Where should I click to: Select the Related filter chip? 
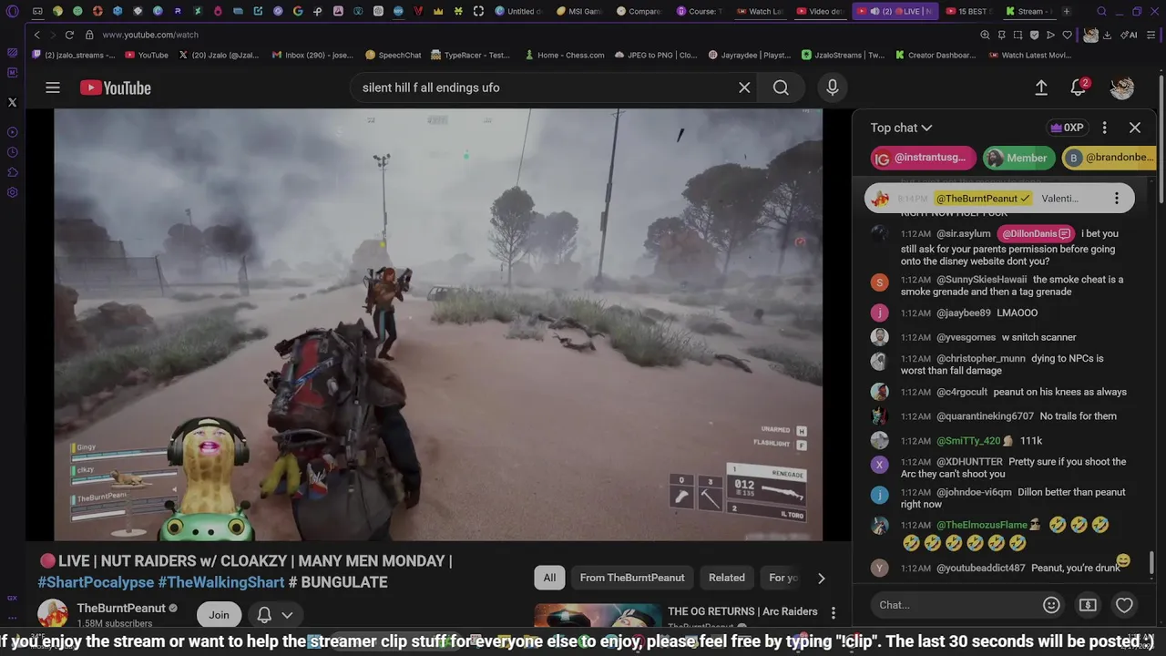[x=727, y=578]
